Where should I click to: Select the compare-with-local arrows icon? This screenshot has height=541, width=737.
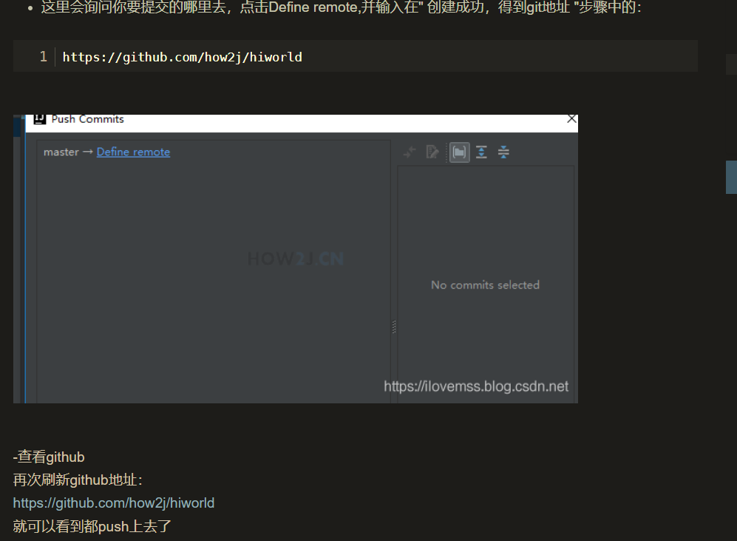click(410, 152)
